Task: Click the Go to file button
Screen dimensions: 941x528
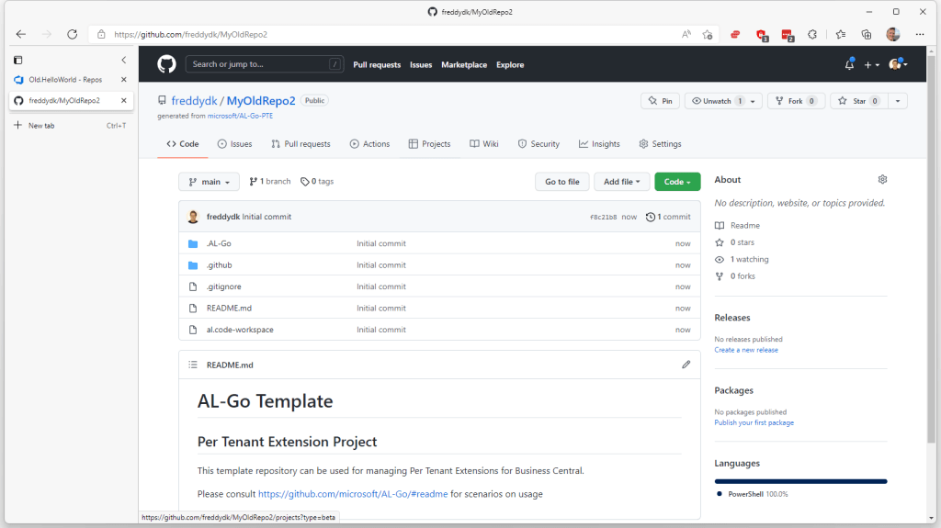Action: click(x=561, y=182)
